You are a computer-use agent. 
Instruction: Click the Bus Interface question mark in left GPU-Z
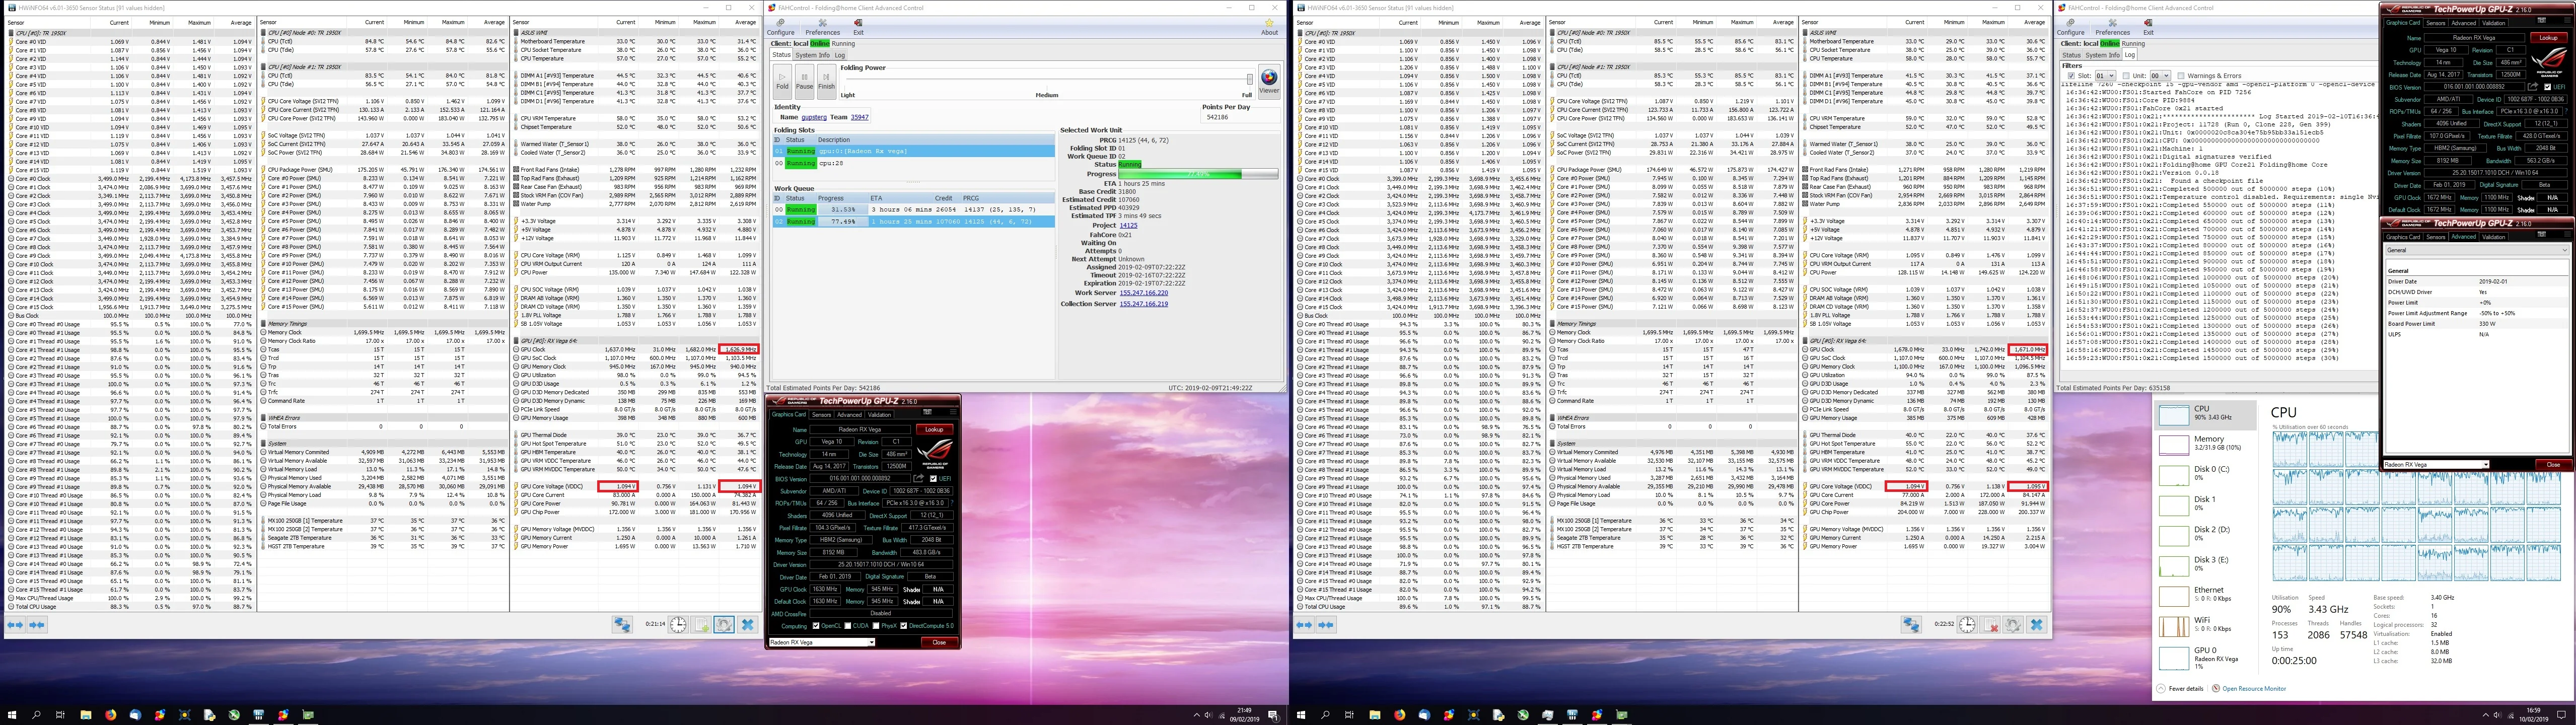pyautogui.click(x=952, y=503)
